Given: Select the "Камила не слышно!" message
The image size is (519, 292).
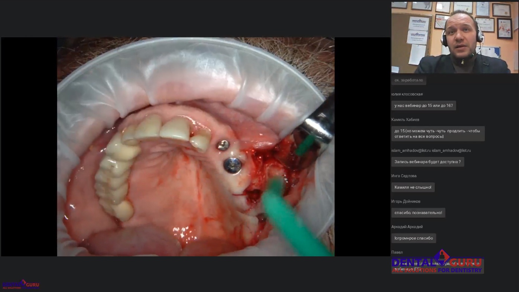Looking at the screenshot, I should click(x=413, y=187).
